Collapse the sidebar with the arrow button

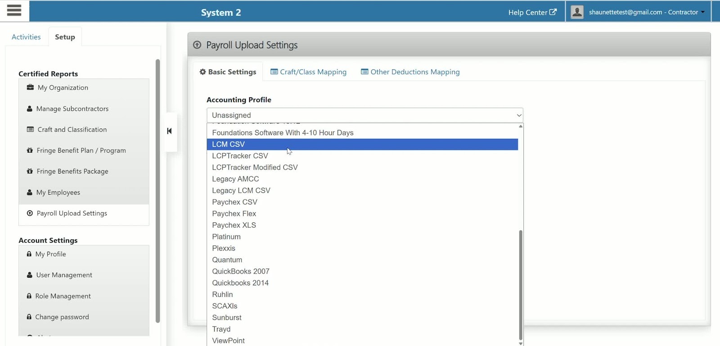coord(169,131)
